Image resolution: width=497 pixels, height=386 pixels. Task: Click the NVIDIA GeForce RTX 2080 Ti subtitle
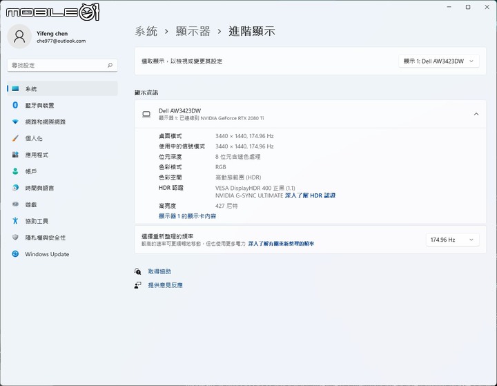click(x=211, y=118)
